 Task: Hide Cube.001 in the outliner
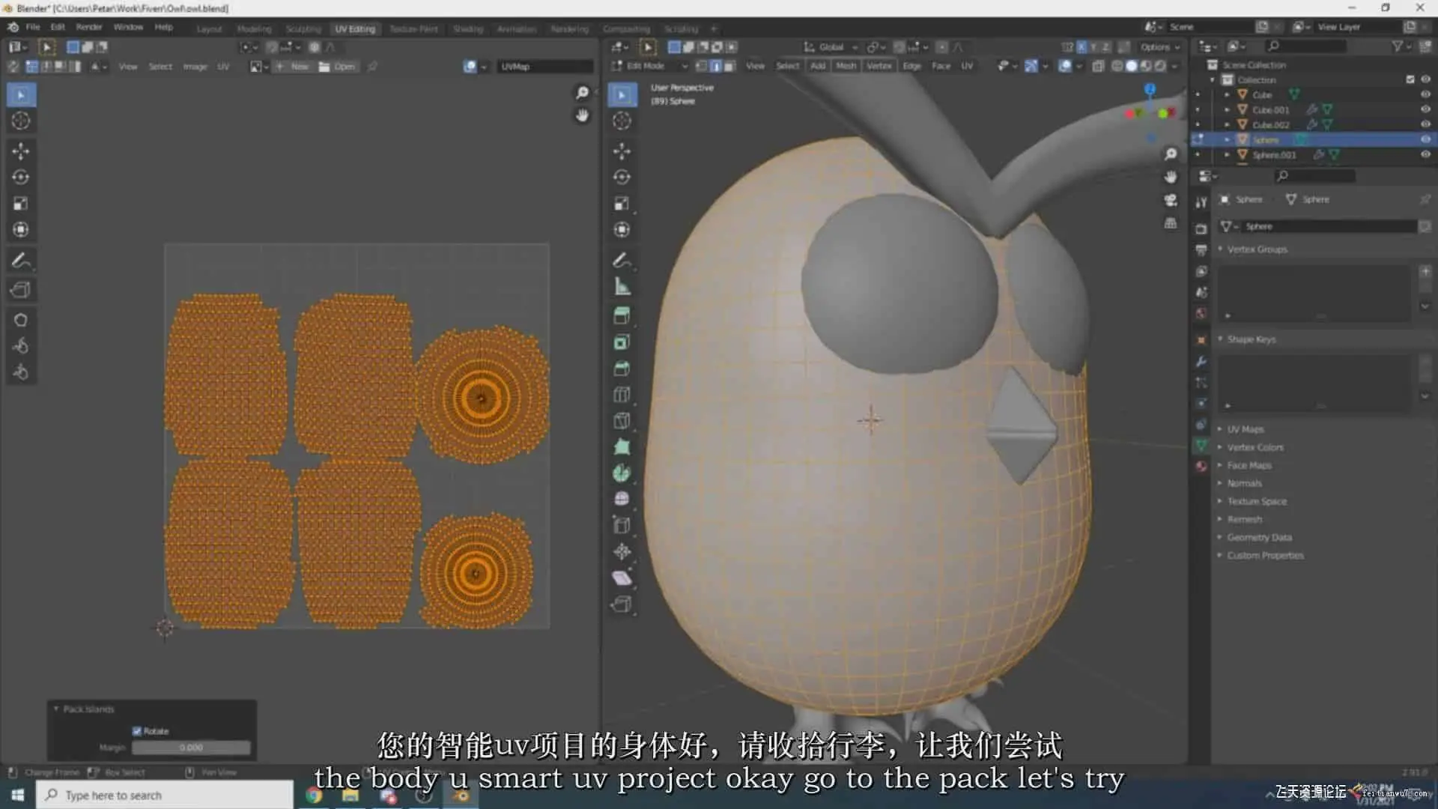click(1425, 109)
